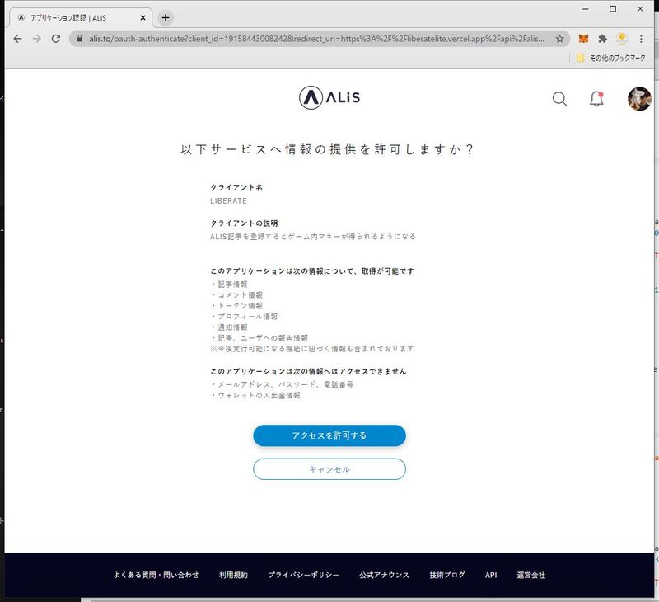This screenshot has width=659, height=602.
Task: Click the ALIS logo in the header
Action: tap(329, 97)
